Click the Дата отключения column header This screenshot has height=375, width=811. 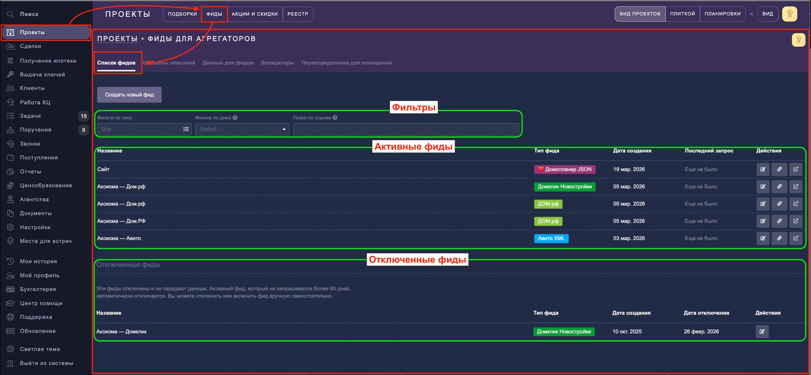coord(706,313)
